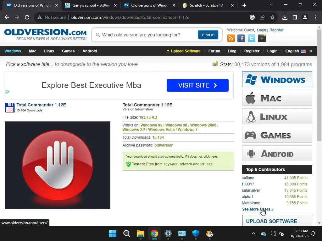Click the UPLOAD SOFTWARE sidebar box
The width and height of the screenshot is (322, 241).
pos(277,221)
